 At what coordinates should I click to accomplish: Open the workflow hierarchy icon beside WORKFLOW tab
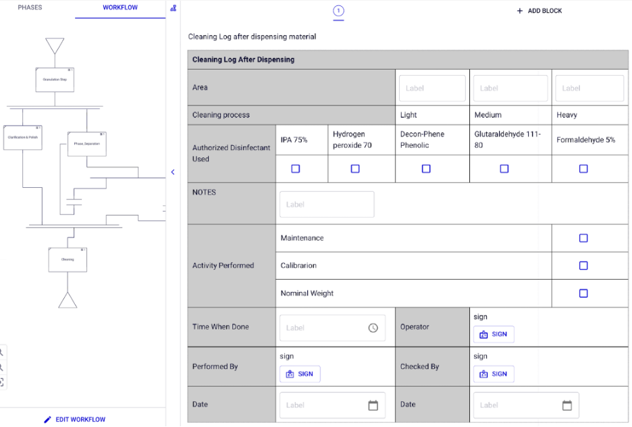tap(173, 7)
